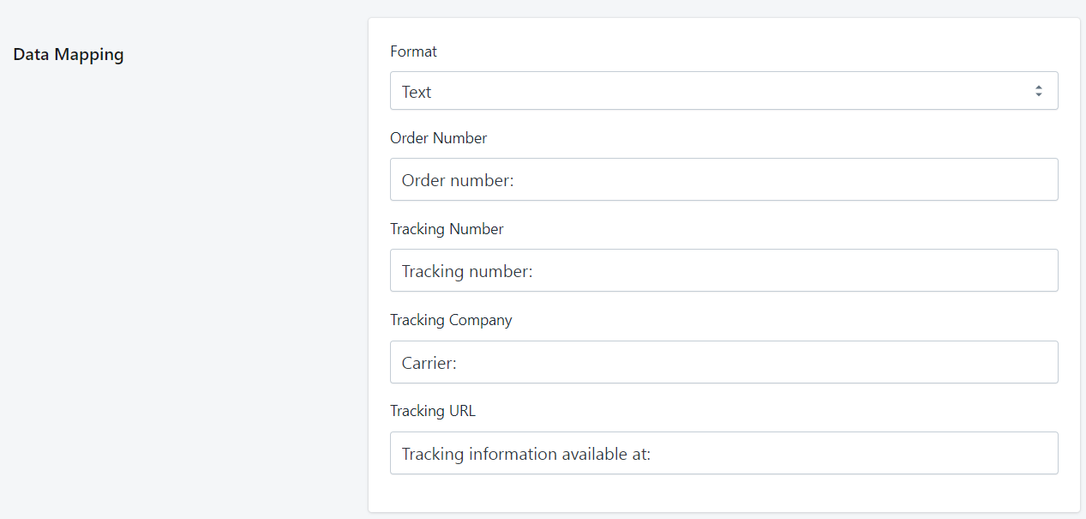The image size is (1086, 519).
Task: Focus the Tracking Company input field
Action: pos(723,362)
